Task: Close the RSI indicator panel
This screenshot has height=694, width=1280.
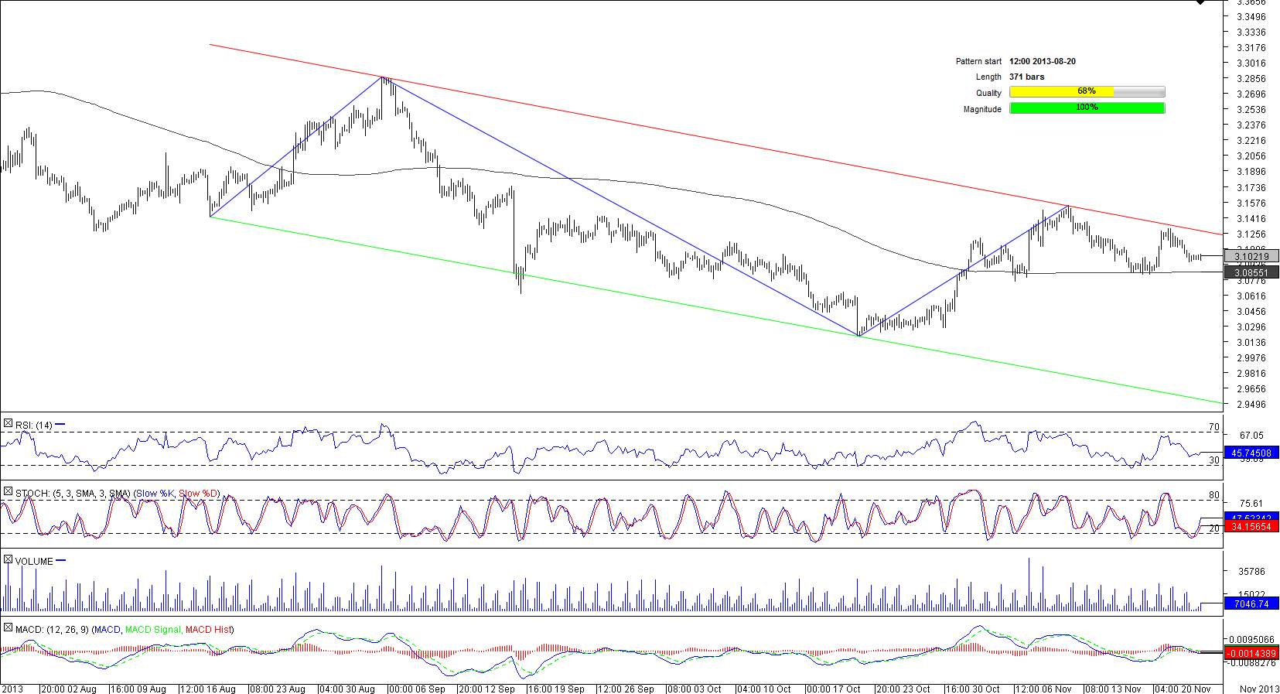Action: (x=8, y=424)
